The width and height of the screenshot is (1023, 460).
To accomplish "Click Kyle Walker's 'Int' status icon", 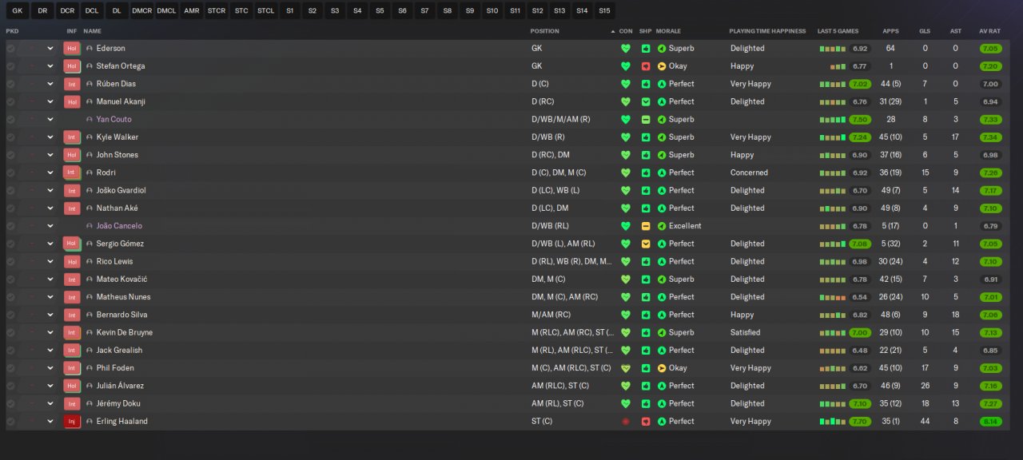I will 71,137.
